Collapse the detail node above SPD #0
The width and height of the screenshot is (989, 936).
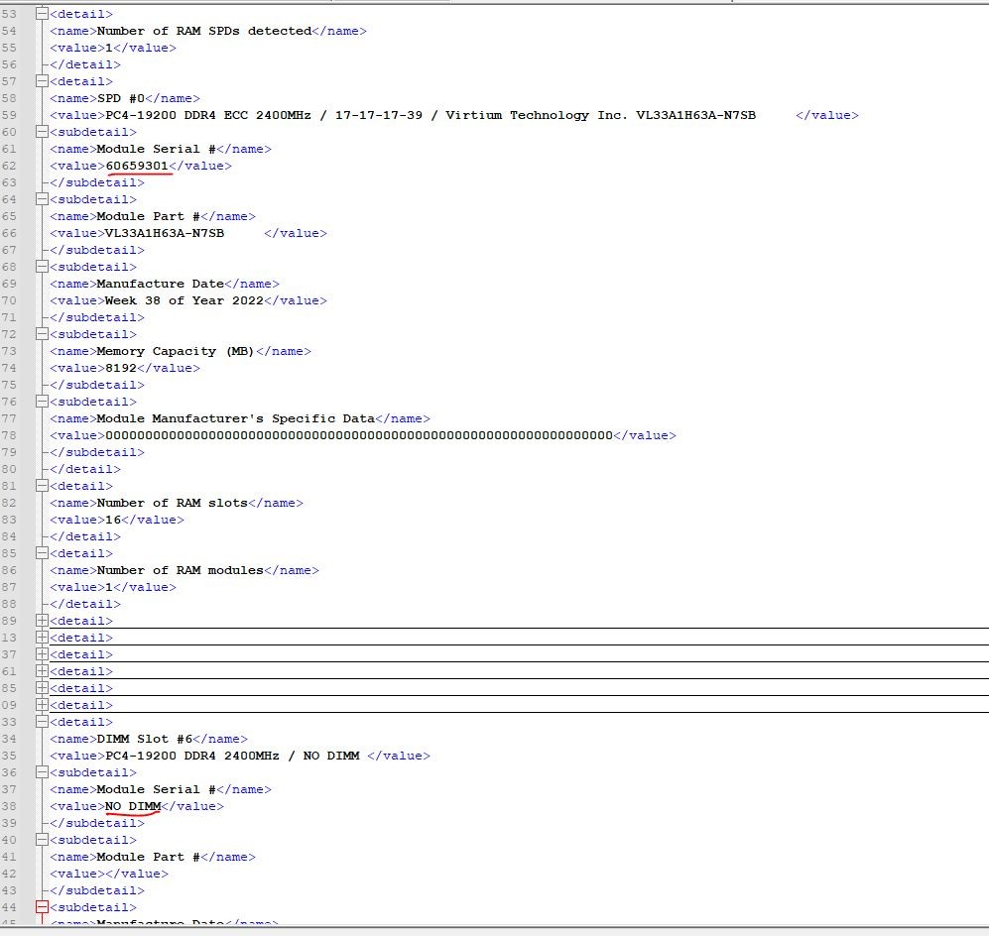pyautogui.click(x=43, y=80)
